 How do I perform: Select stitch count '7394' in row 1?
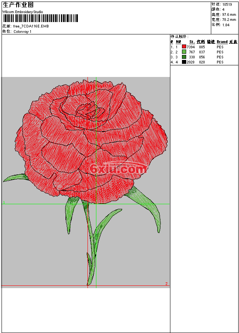(191, 47)
